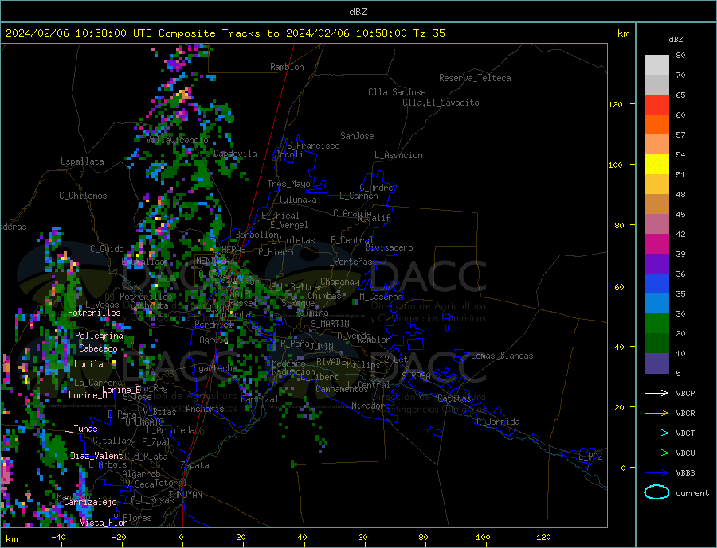This screenshot has height=548, width=717.
Task: Click the 'TUNUYAN' place label
Action: pos(185,495)
